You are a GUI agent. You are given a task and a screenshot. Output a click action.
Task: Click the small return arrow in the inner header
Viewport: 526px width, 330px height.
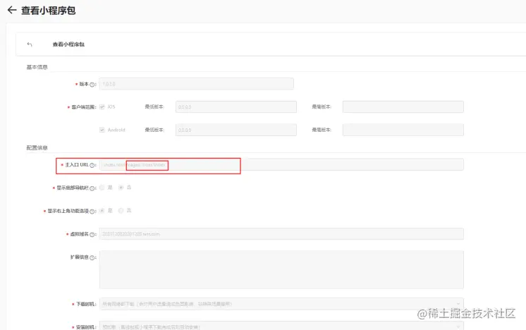[30, 44]
